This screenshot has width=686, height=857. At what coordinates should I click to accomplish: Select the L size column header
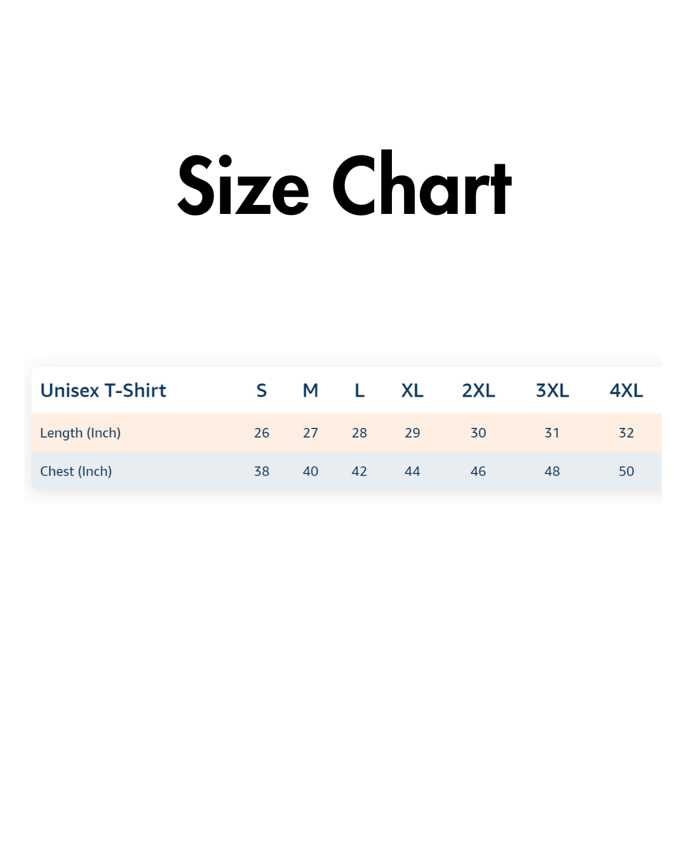pyautogui.click(x=359, y=390)
